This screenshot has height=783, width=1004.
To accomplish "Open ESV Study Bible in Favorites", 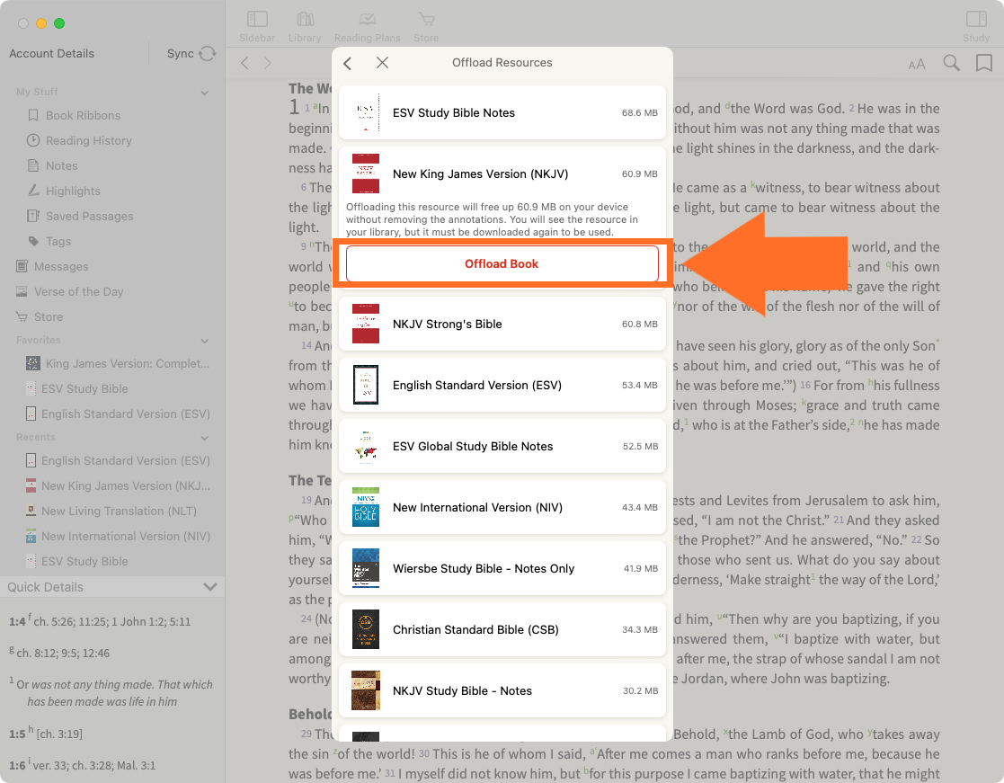I will click(76, 388).
